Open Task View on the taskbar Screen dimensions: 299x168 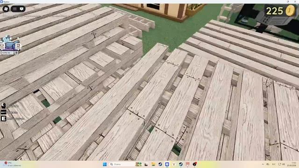pos(146,164)
